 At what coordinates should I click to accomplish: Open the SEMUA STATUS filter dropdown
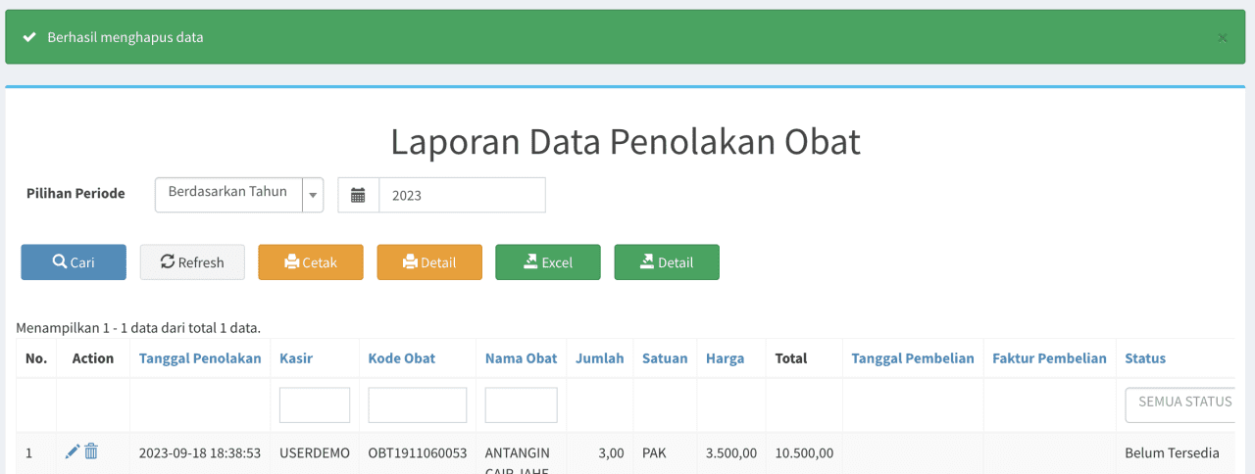coord(1180,405)
